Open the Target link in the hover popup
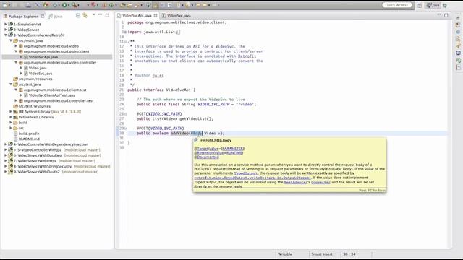This screenshot has width=463, height=260. [x=203, y=149]
